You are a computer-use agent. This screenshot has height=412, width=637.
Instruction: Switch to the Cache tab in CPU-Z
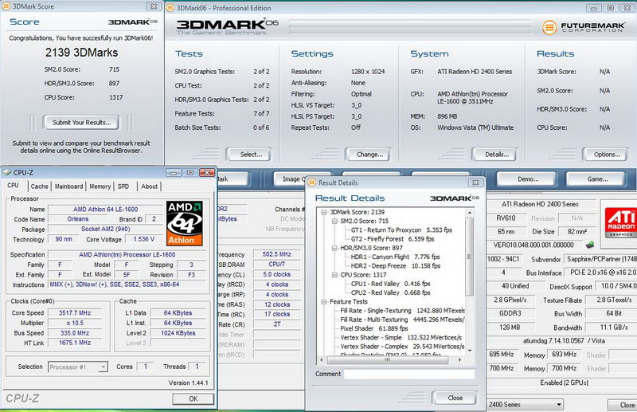tap(39, 186)
